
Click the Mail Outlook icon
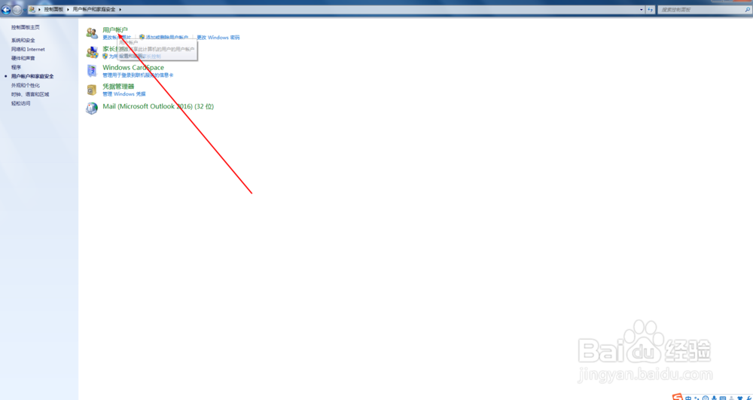coord(92,108)
